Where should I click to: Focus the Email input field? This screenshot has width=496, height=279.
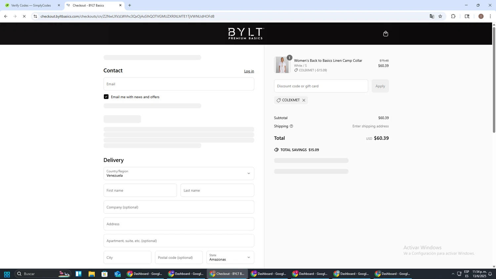(179, 84)
